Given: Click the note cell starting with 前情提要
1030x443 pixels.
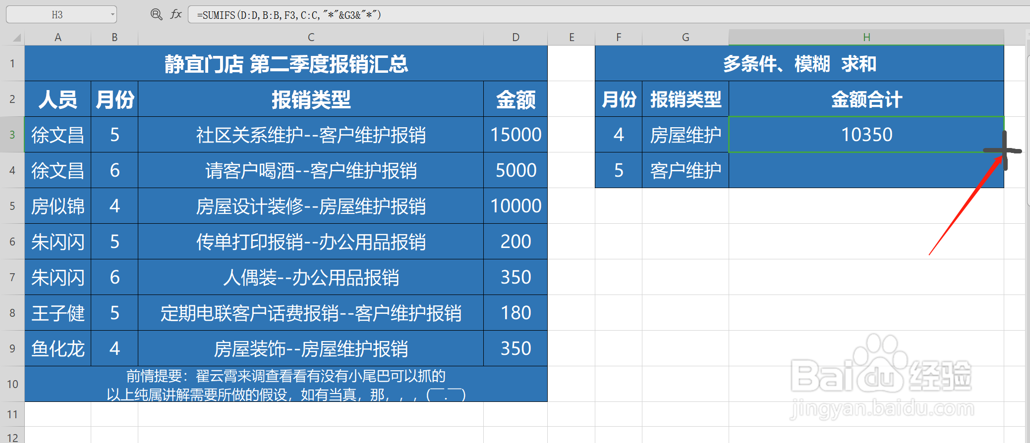Looking at the screenshot, I should pos(286,384).
